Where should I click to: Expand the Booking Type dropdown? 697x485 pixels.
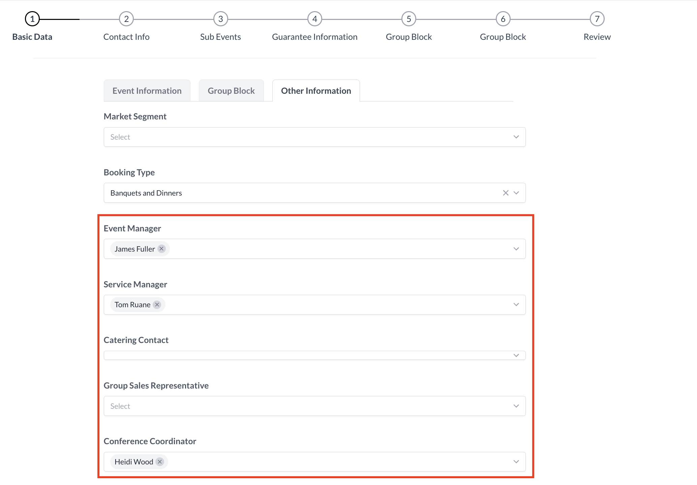516,193
